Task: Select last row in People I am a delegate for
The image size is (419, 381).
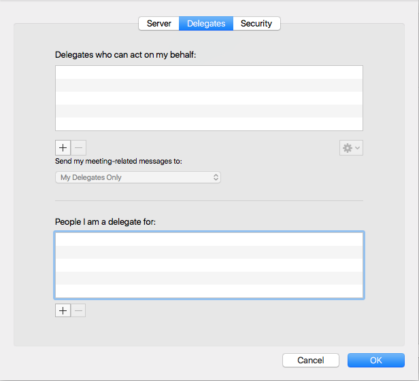Action: pos(209,291)
